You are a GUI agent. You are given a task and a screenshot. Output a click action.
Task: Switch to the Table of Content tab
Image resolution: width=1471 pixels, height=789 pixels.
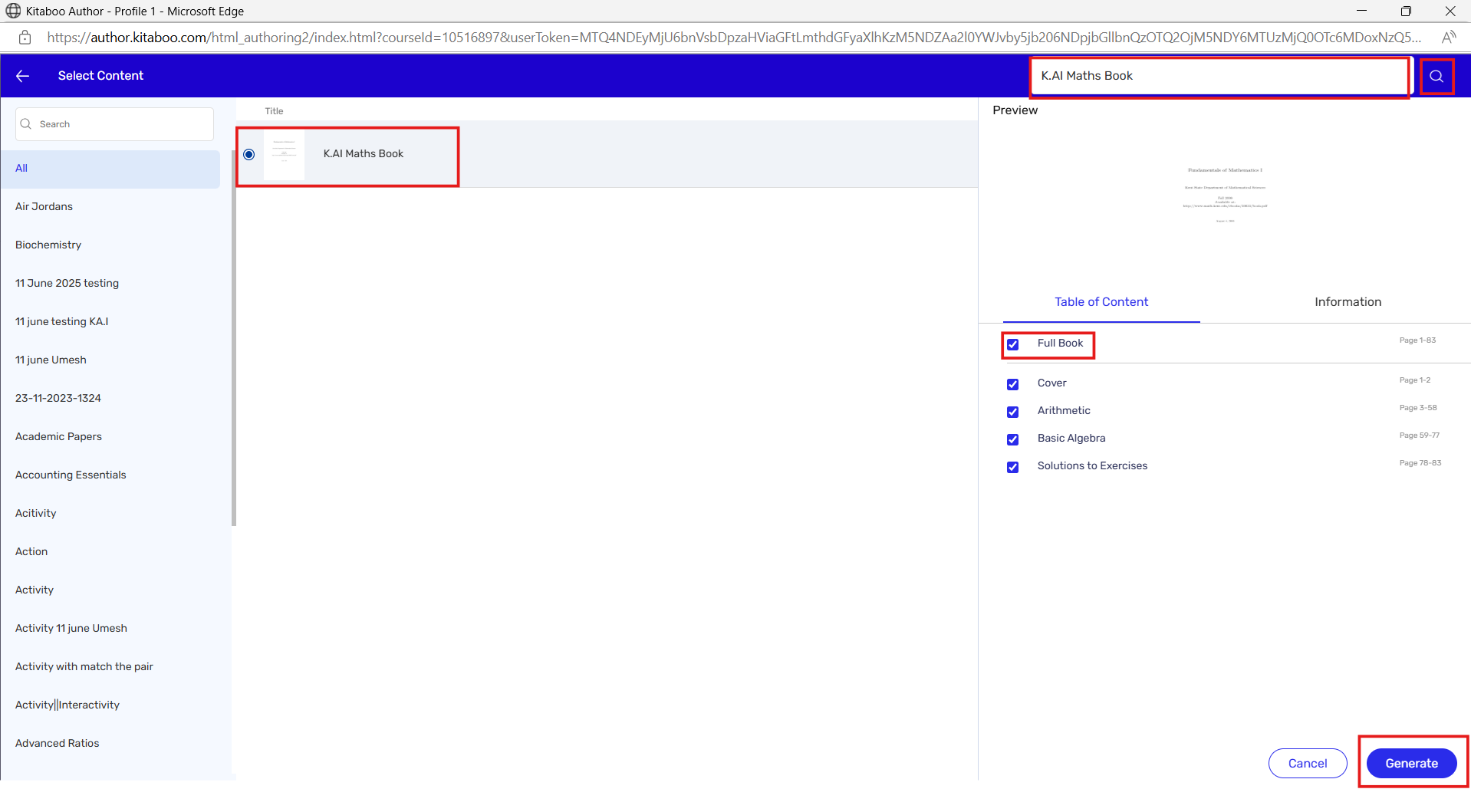coord(1101,302)
